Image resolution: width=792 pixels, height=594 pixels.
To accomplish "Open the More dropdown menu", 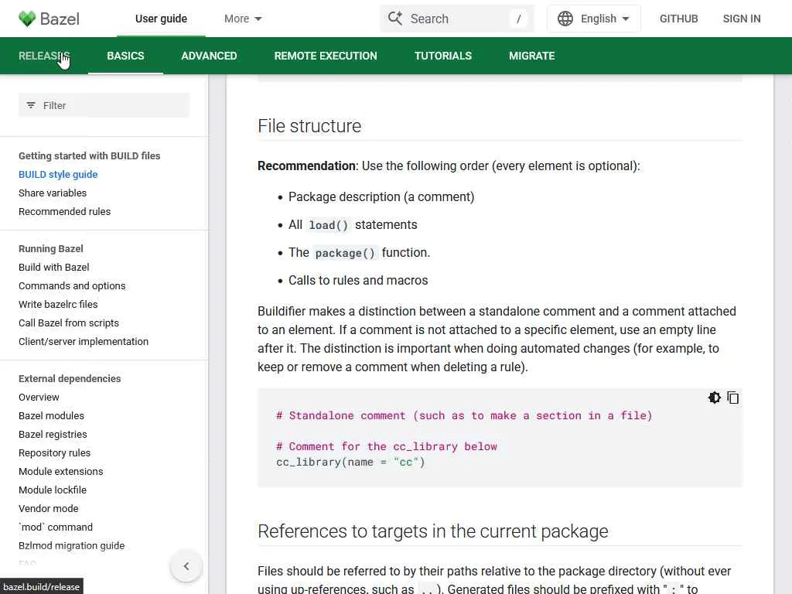I will (x=243, y=19).
